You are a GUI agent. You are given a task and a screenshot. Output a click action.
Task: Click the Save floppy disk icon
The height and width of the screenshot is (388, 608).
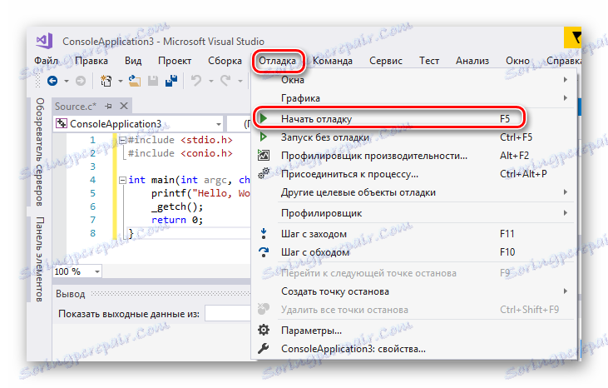(x=153, y=81)
